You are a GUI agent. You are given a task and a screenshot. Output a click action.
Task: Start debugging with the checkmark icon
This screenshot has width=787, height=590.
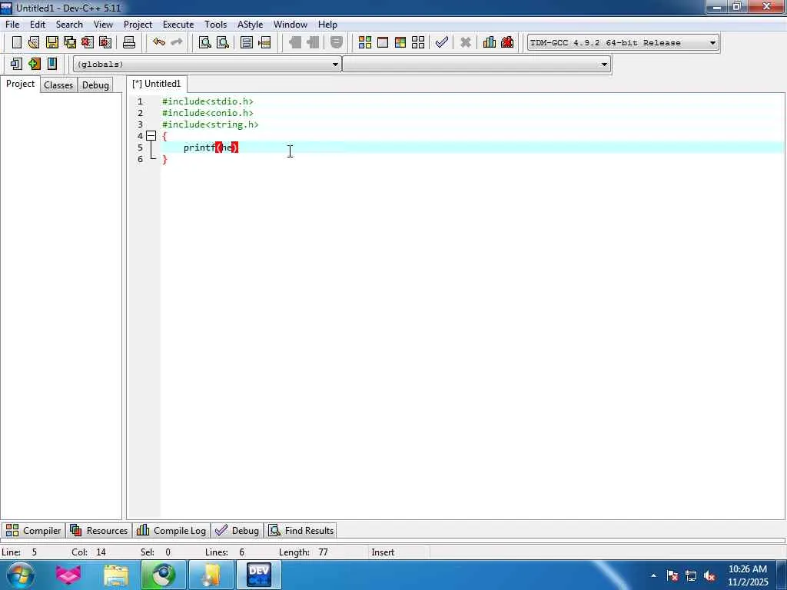(442, 43)
